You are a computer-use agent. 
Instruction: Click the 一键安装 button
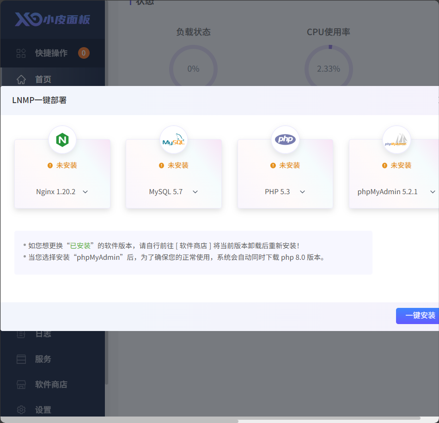(x=417, y=316)
